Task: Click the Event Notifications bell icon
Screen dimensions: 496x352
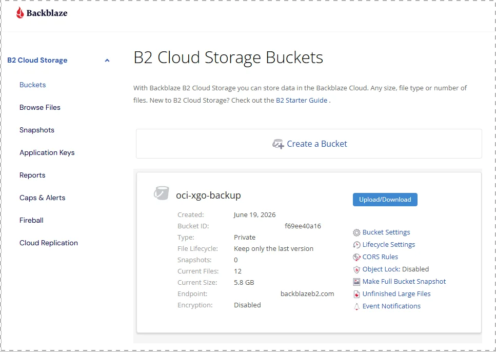Action: [x=356, y=307]
